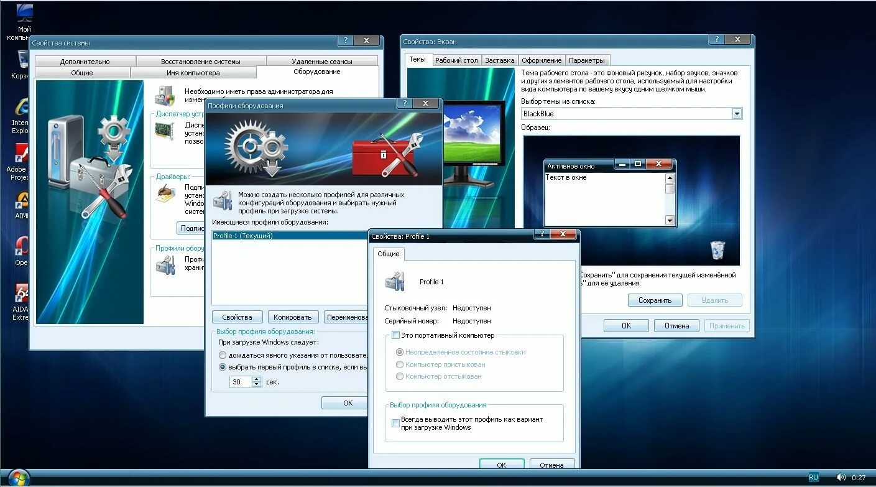Check 'Всегда выводить этот профиль' checkbox
Image resolution: width=876 pixels, height=487 pixels.
(395, 423)
